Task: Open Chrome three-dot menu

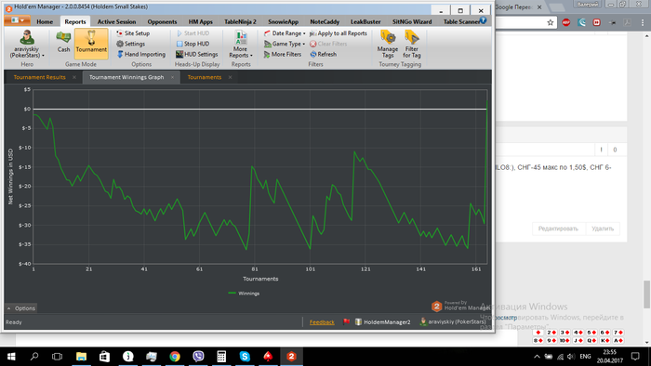Action: pos(643,22)
